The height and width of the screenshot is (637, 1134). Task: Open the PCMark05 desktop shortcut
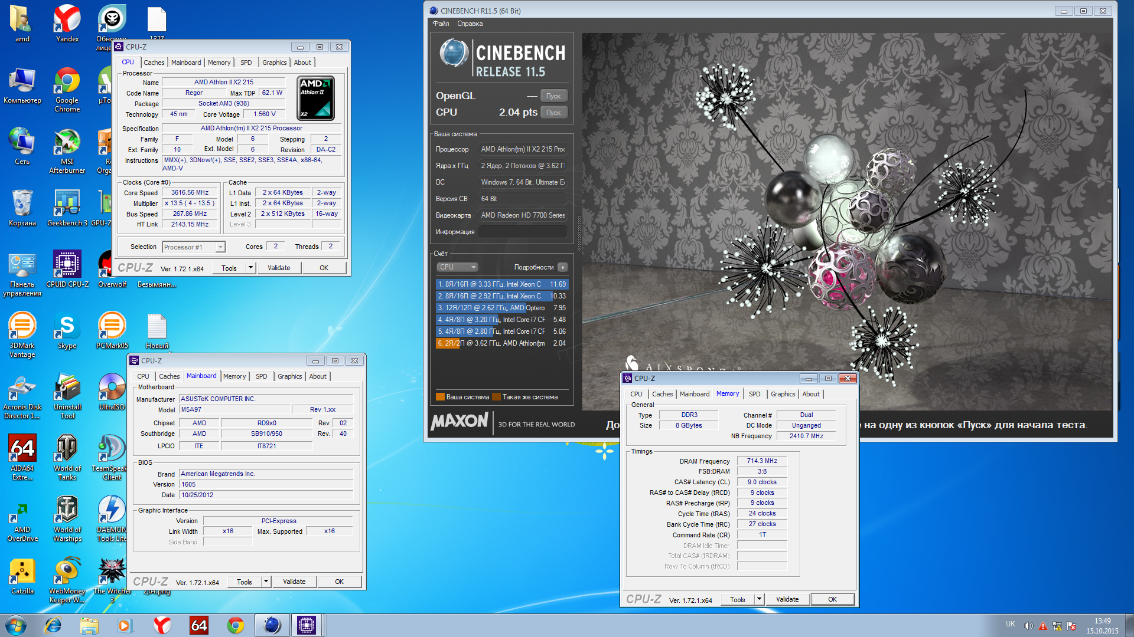click(x=112, y=330)
